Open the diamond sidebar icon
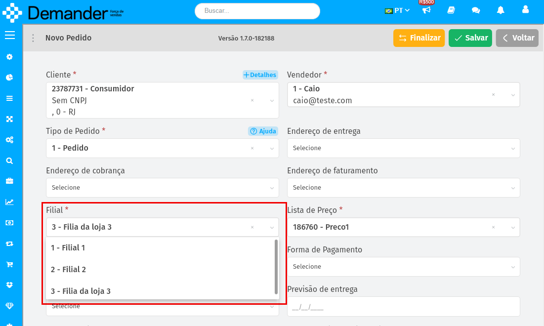Screen dimensions: 544x326 click(x=10, y=306)
